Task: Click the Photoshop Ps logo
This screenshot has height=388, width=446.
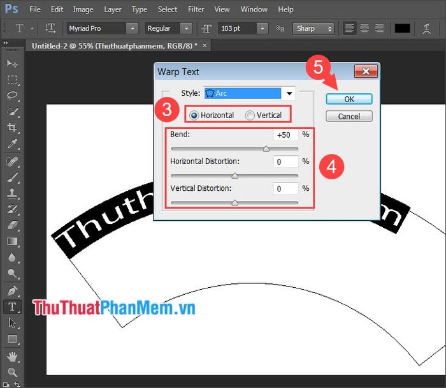Action: tap(11, 8)
